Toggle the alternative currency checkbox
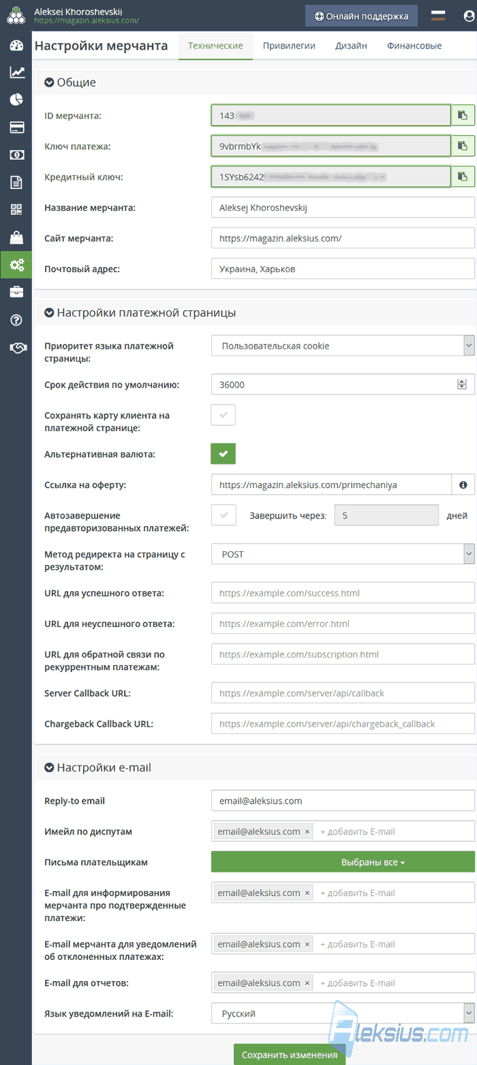The image size is (477, 1065). point(224,453)
